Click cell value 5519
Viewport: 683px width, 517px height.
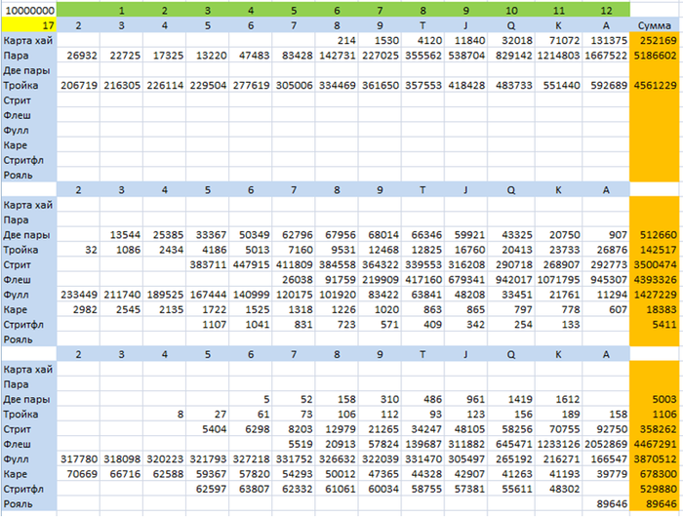pyautogui.click(x=294, y=444)
